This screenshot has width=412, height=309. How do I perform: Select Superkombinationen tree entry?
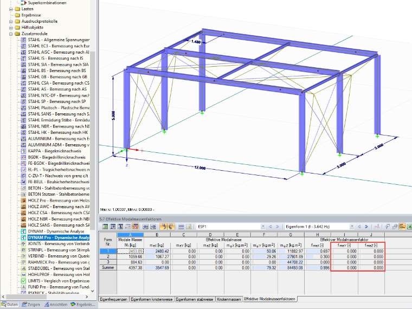point(47,3)
